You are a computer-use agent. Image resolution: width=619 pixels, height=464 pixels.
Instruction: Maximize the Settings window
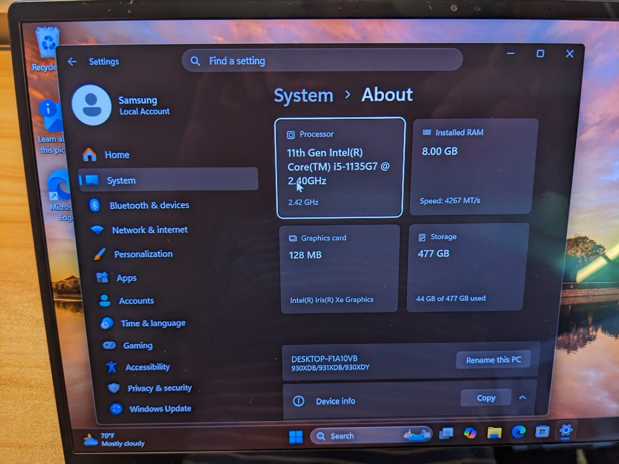click(540, 53)
